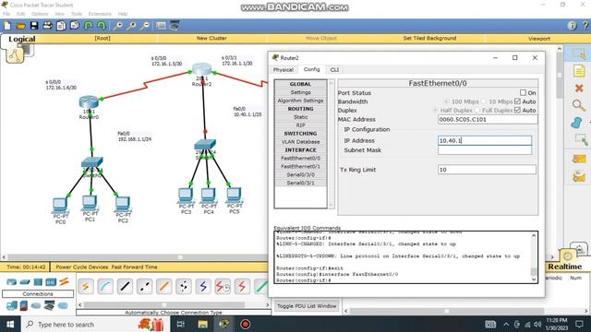591x332 pixels.
Task: Select End Devices category icon
Action: point(12,305)
